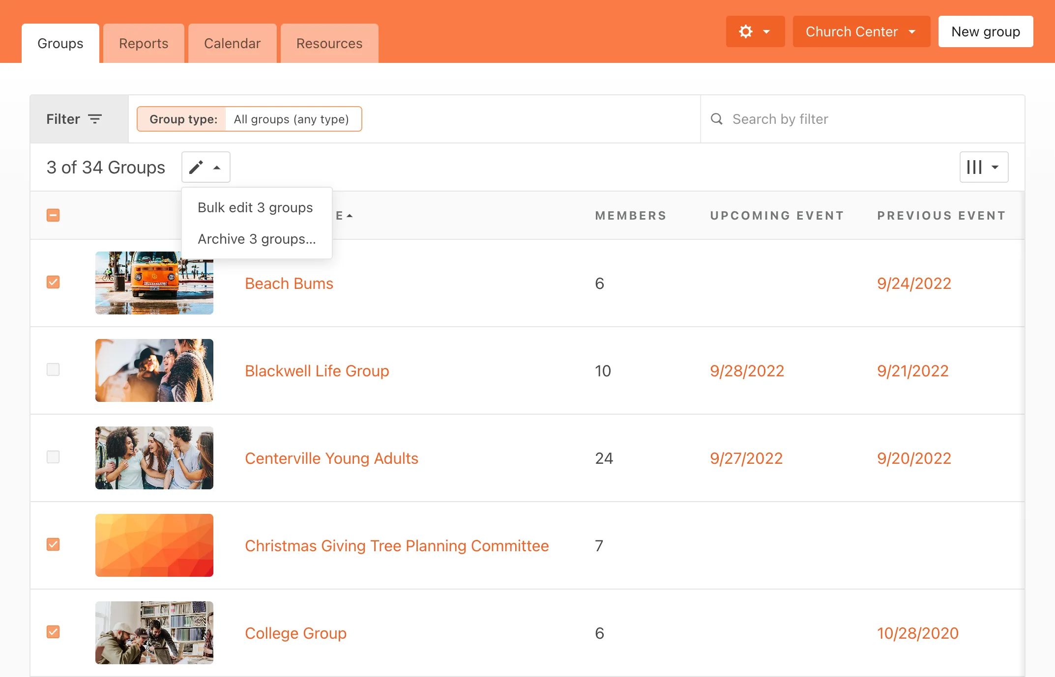
Task: Click the New group button
Action: click(x=985, y=31)
